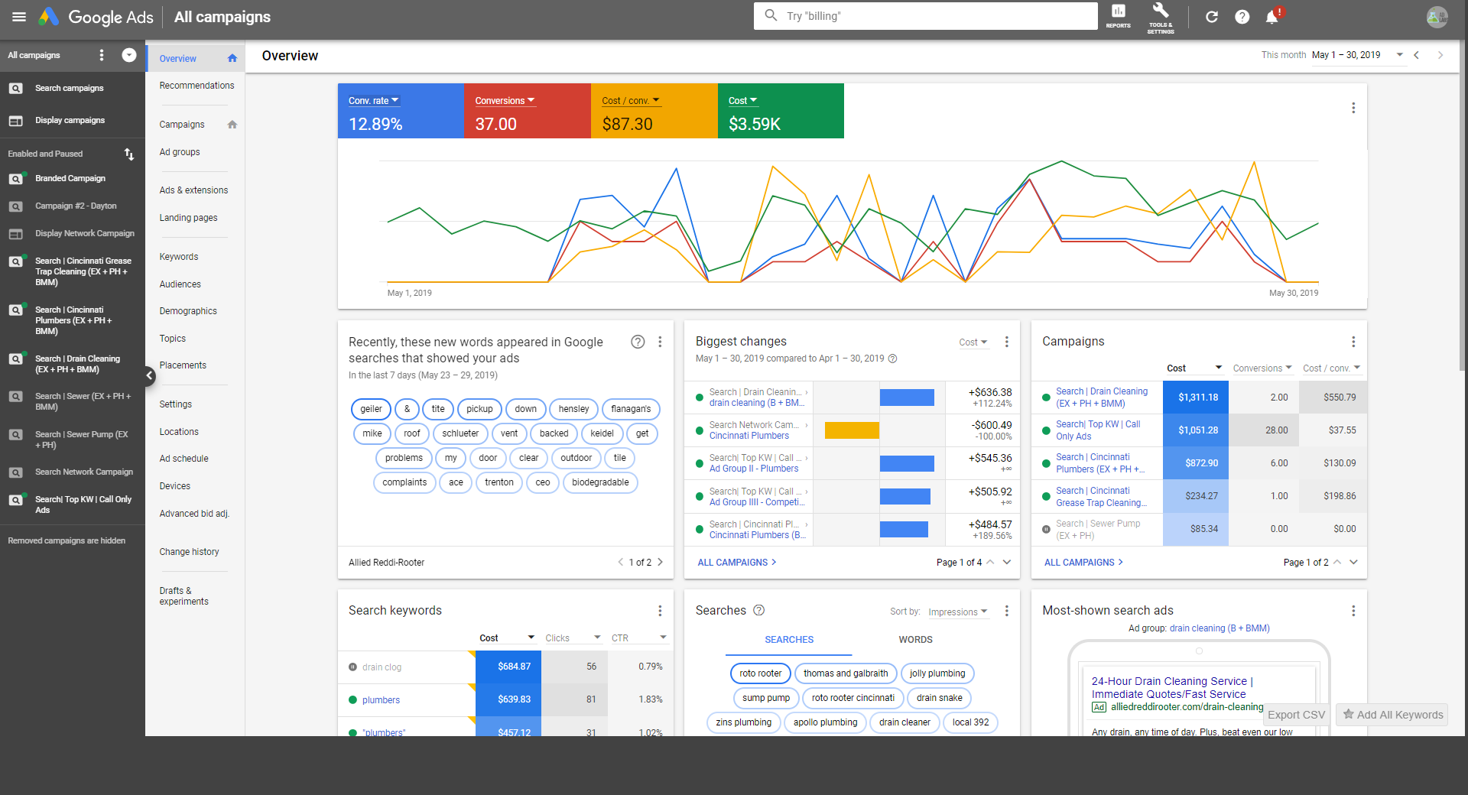Image resolution: width=1468 pixels, height=795 pixels.
Task: Open the notifications bell
Action: [x=1272, y=17]
